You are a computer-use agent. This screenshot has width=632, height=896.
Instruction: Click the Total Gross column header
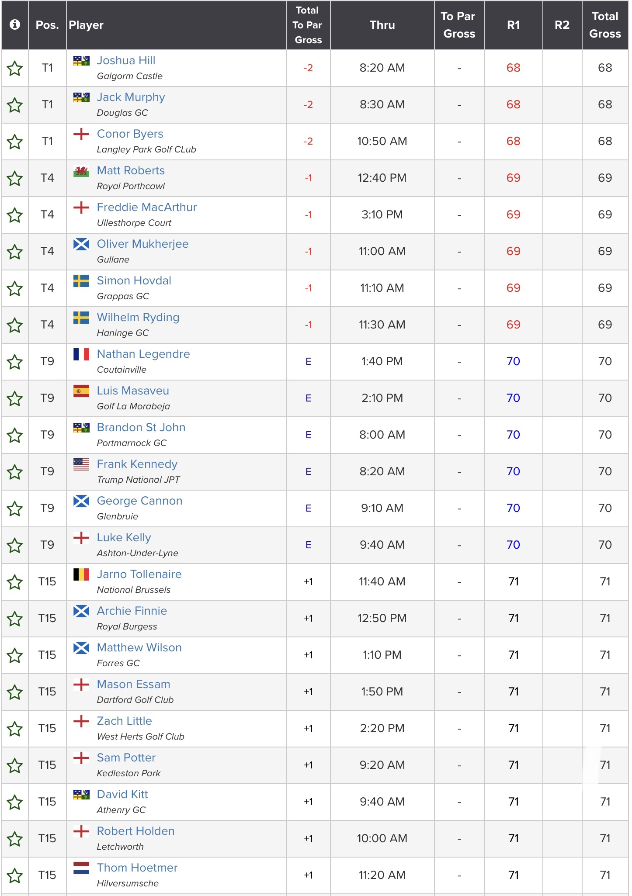pyautogui.click(x=605, y=25)
